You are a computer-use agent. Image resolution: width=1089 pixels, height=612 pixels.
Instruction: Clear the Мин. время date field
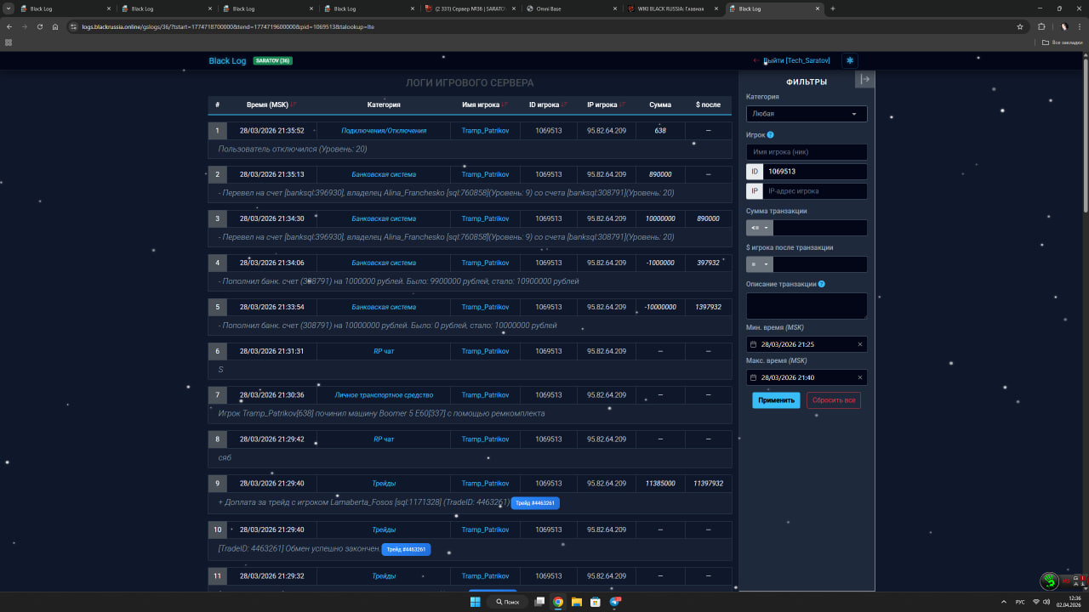point(859,344)
